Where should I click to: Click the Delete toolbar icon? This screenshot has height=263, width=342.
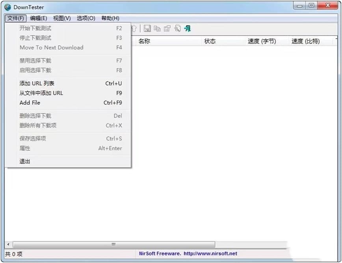(x=177, y=28)
